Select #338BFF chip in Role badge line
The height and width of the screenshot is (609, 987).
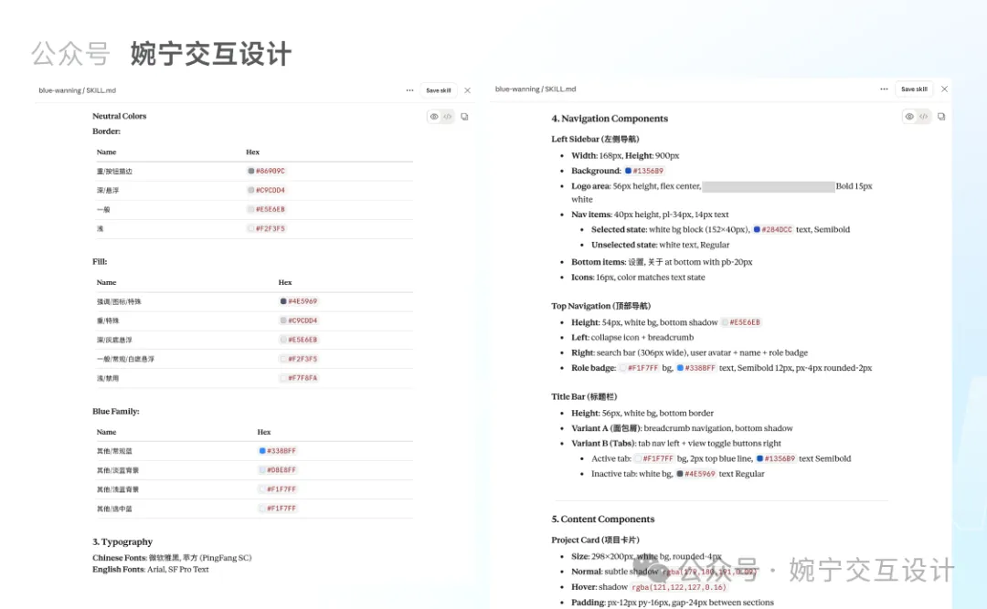[x=696, y=368]
